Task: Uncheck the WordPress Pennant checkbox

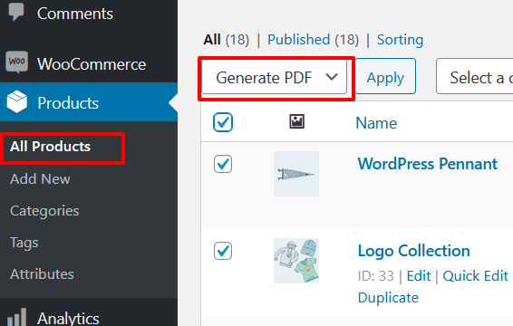Action: coord(223,164)
